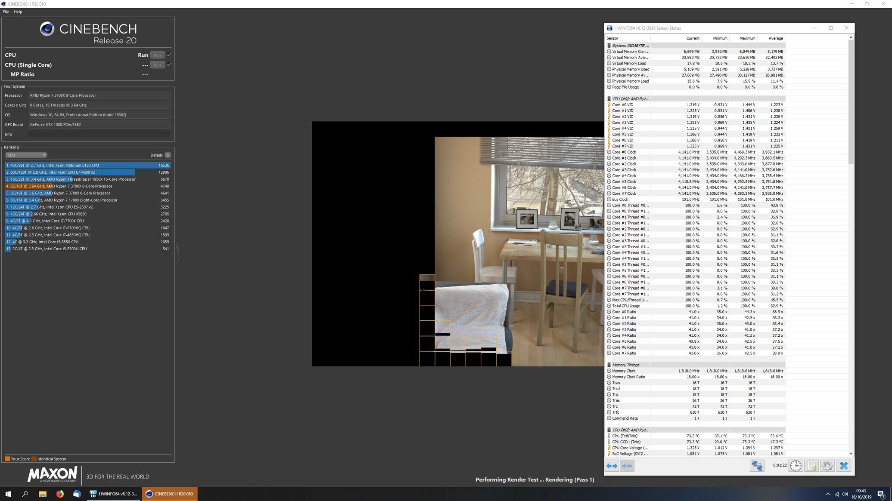Select Intel Core i7-7700K ranking row
The image size is (892, 501).
coord(87,221)
